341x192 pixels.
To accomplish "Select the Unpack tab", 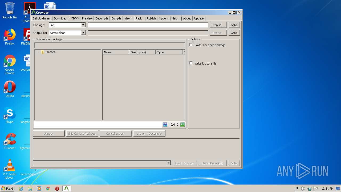I will tap(74, 18).
